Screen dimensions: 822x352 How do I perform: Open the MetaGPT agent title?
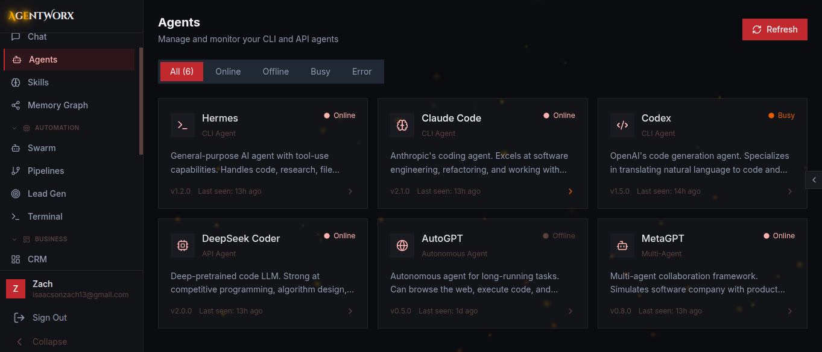663,238
